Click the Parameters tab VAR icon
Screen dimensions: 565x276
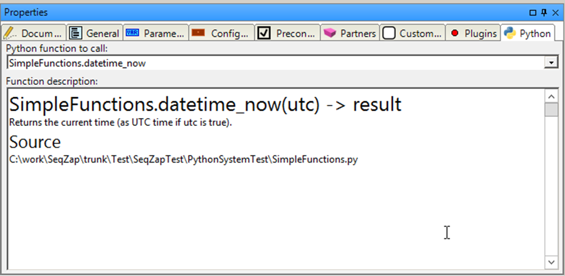coord(132,33)
